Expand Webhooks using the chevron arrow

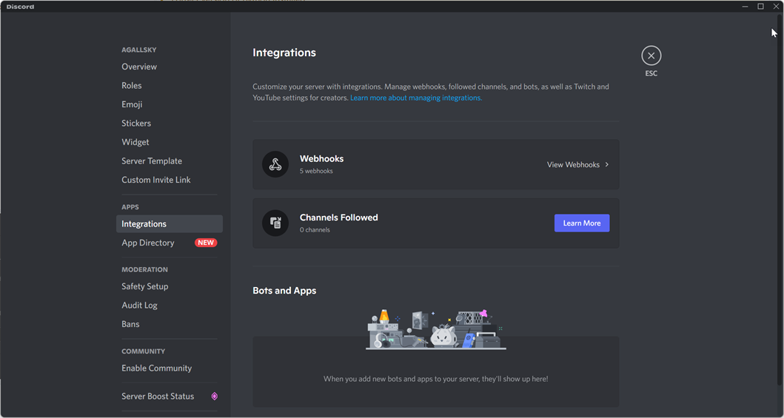pos(607,164)
